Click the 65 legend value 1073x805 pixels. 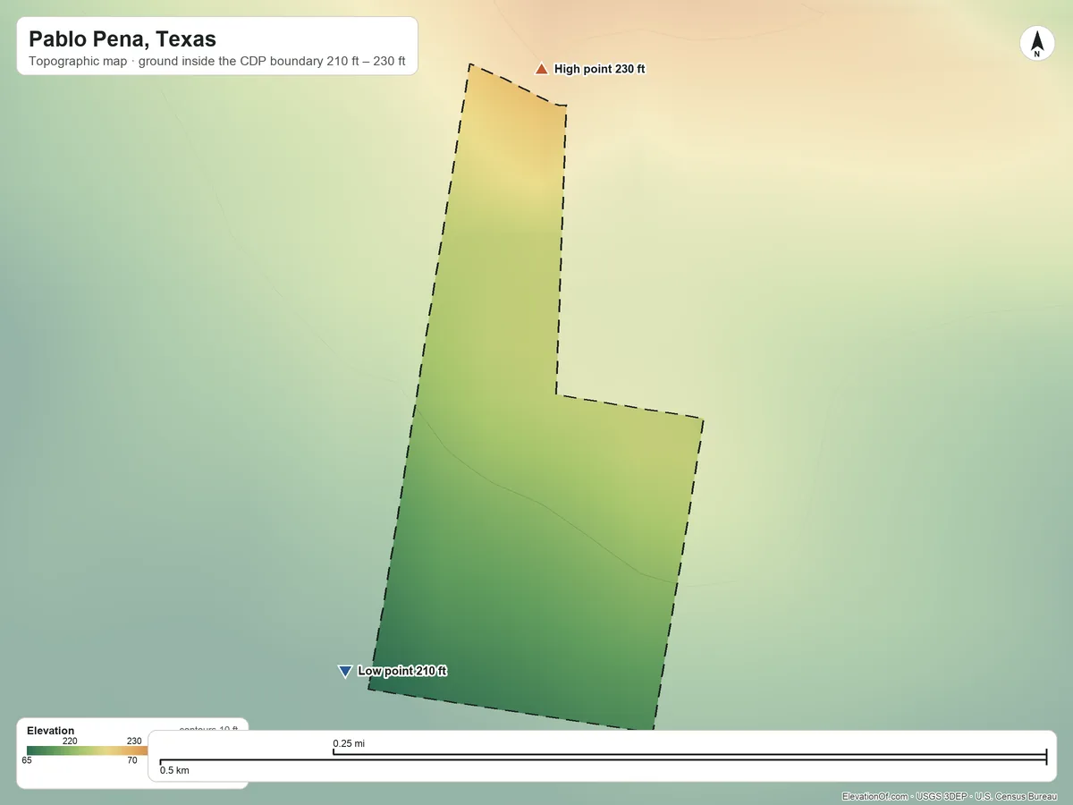(x=27, y=760)
